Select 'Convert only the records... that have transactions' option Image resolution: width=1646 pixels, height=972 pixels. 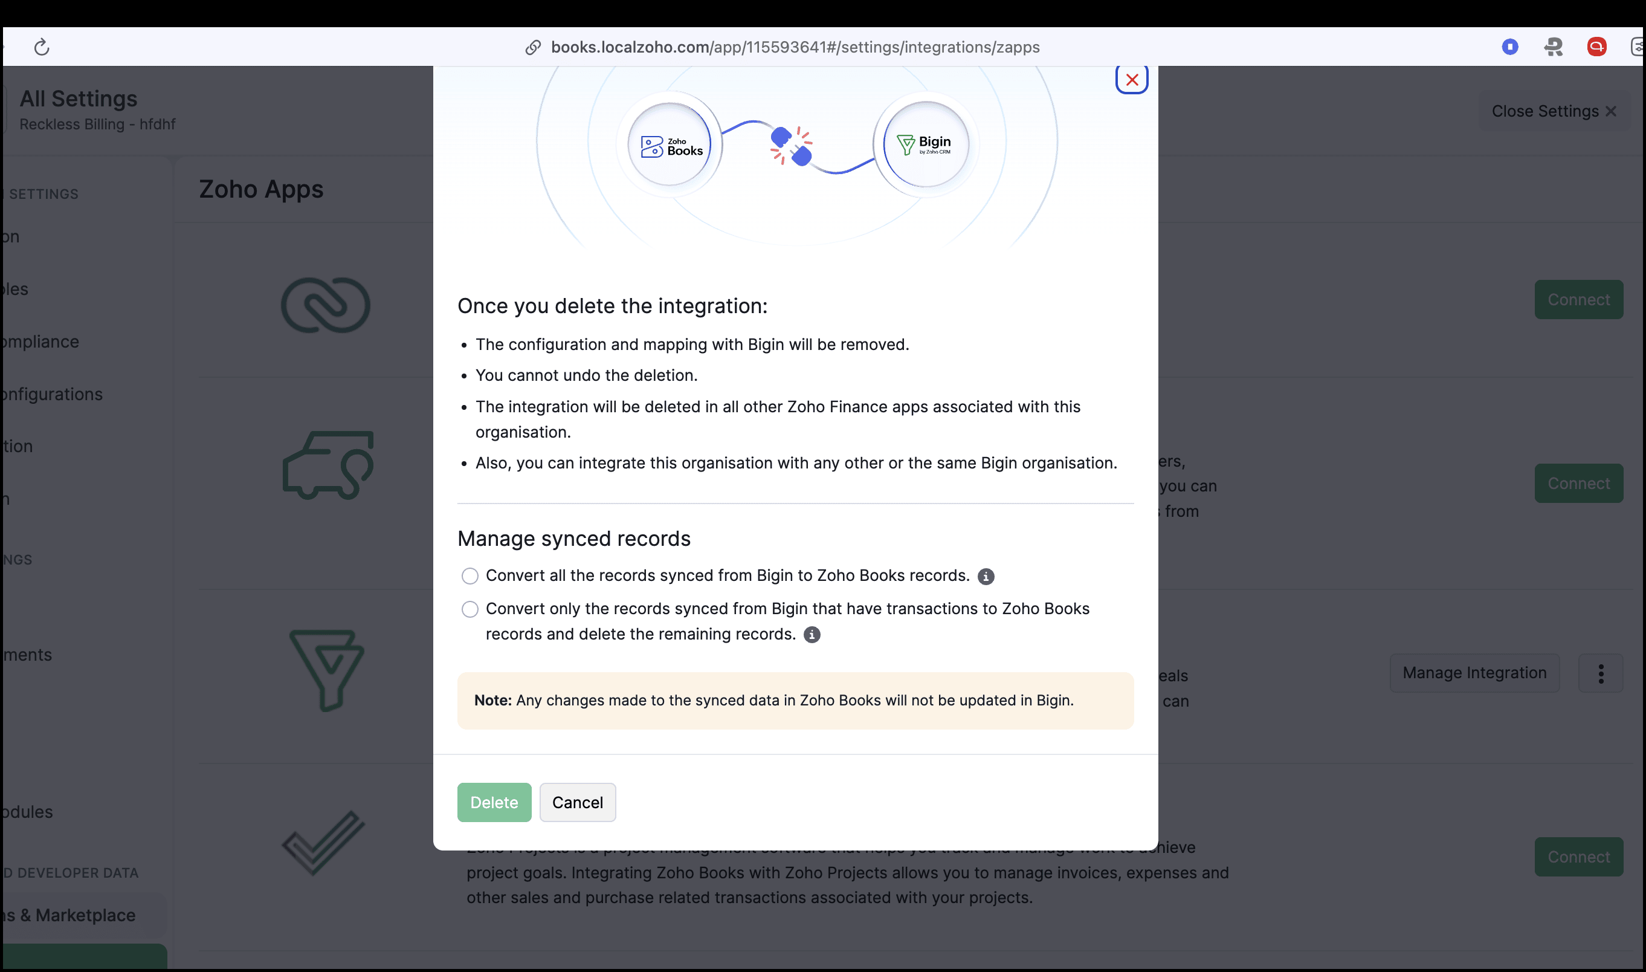pos(470,609)
